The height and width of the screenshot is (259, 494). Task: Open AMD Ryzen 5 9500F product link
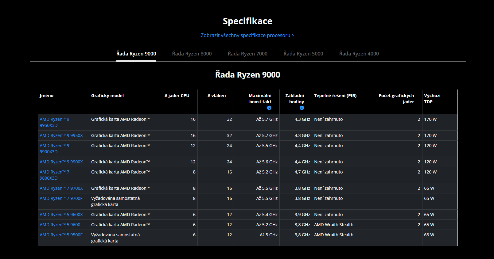pyautogui.click(x=61, y=235)
